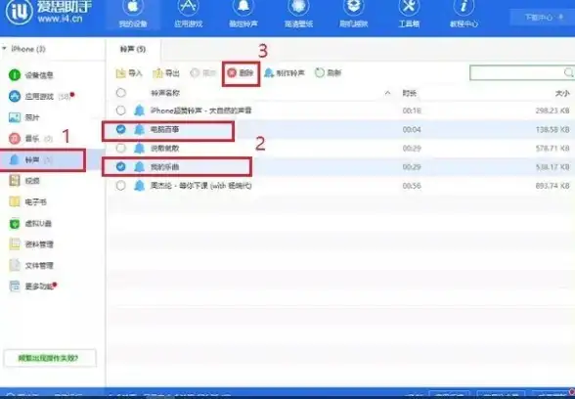575x399 pixels.
Task: Open 设备信息 device info in sidebar
Action: pyautogui.click(x=31, y=75)
